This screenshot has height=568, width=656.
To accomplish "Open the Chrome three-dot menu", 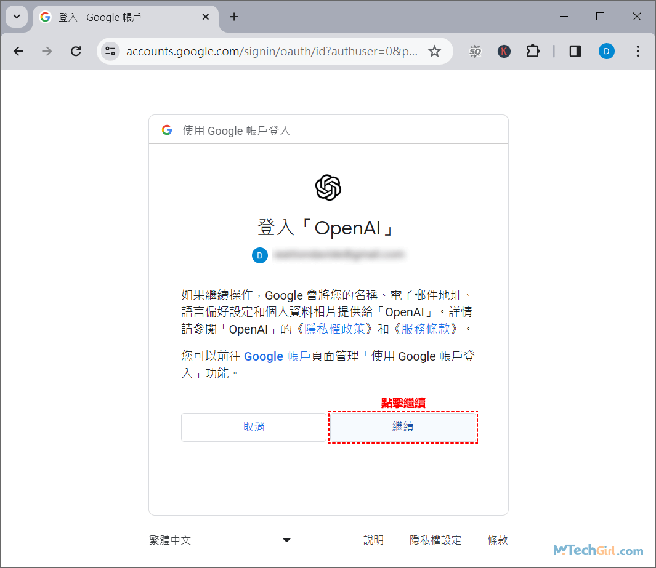I will 638,51.
